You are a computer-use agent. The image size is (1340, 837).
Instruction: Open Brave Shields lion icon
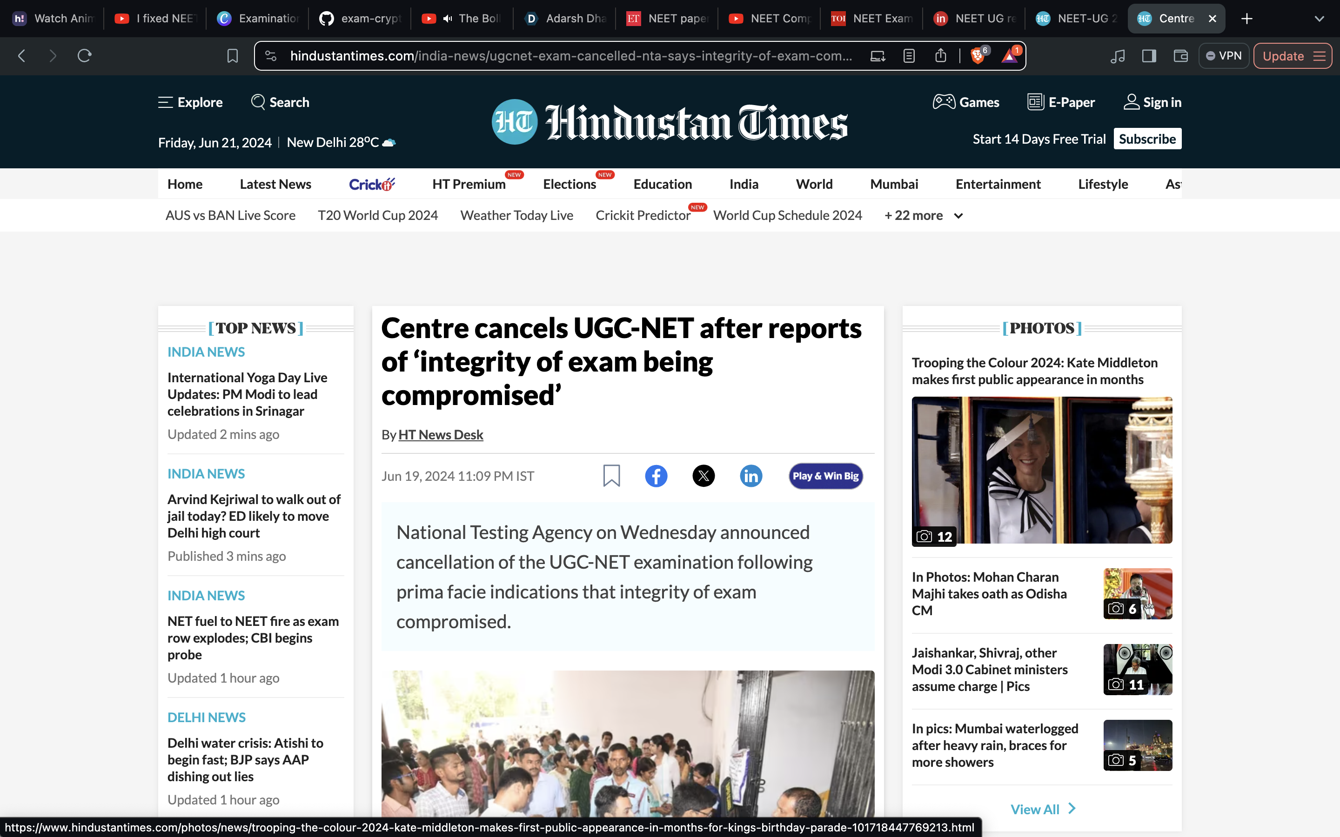point(978,56)
